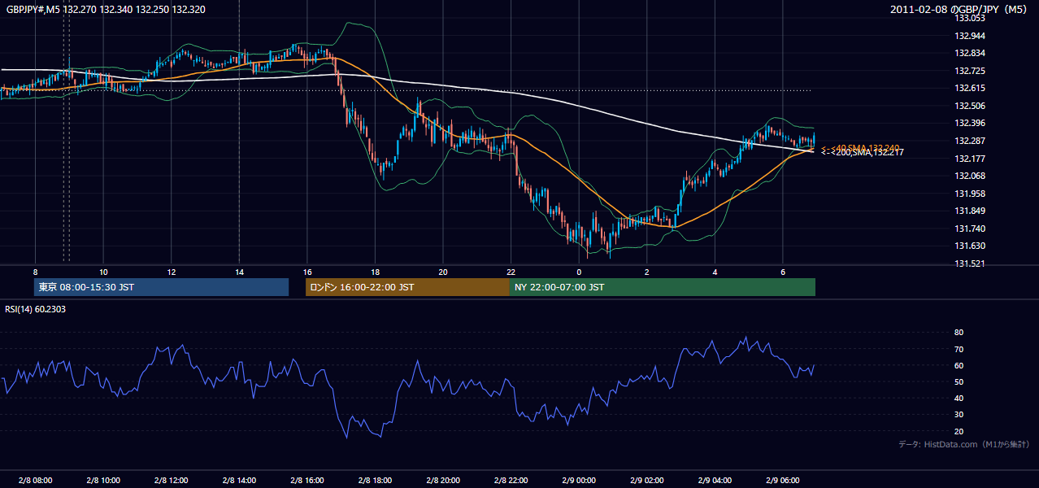
Task: Click the bottom time label 2/8 16:00
Action: [x=306, y=480]
